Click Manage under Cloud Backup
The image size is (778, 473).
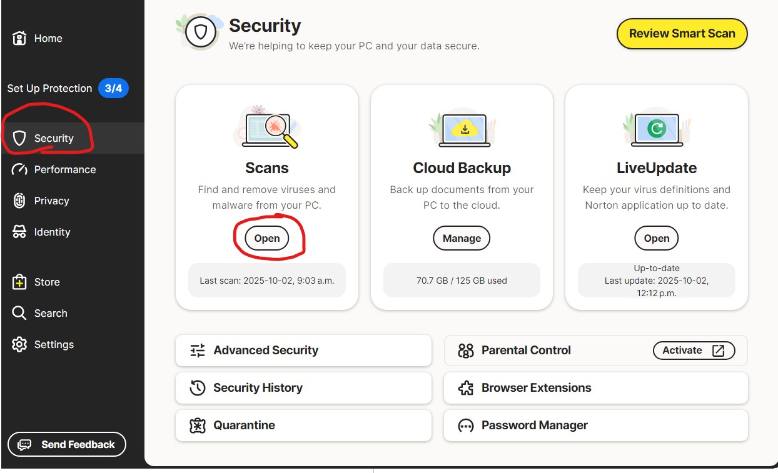tap(462, 238)
